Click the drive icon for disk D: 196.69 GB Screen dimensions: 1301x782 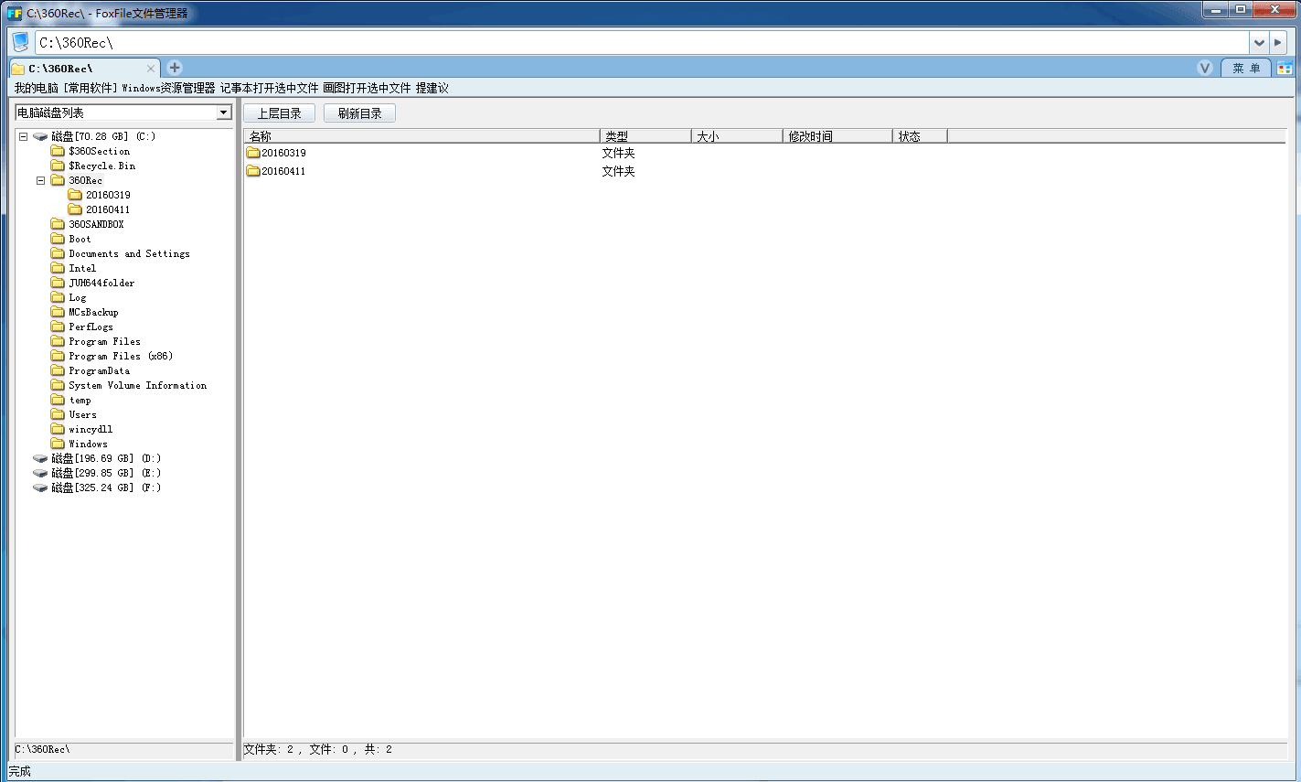coord(40,458)
